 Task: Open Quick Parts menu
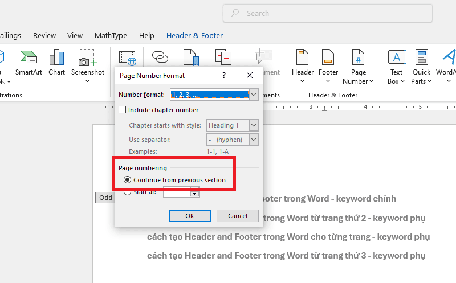click(x=421, y=66)
